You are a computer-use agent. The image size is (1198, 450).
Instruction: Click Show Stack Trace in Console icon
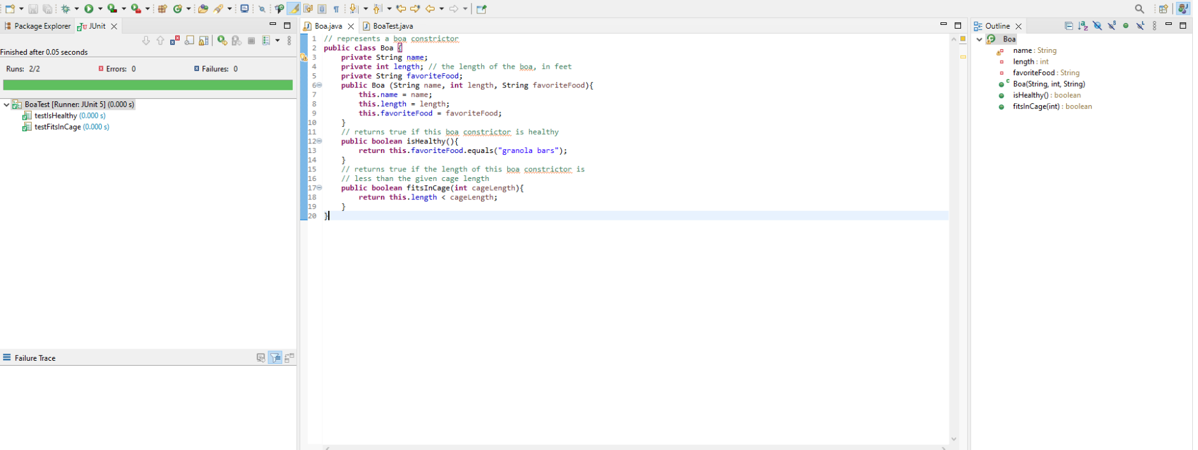261,358
